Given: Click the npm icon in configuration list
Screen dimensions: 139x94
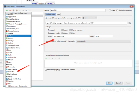Looking at the screenshot, I should 7,62.
